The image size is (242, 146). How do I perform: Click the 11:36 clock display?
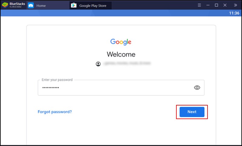pyautogui.click(x=234, y=13)
